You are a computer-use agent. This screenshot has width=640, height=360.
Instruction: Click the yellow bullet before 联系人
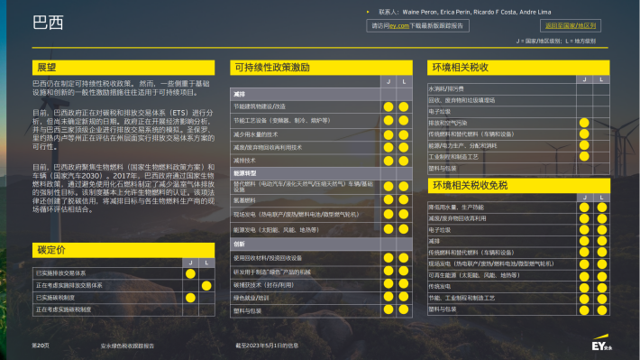pyautogui.click(x=368, y=12)
